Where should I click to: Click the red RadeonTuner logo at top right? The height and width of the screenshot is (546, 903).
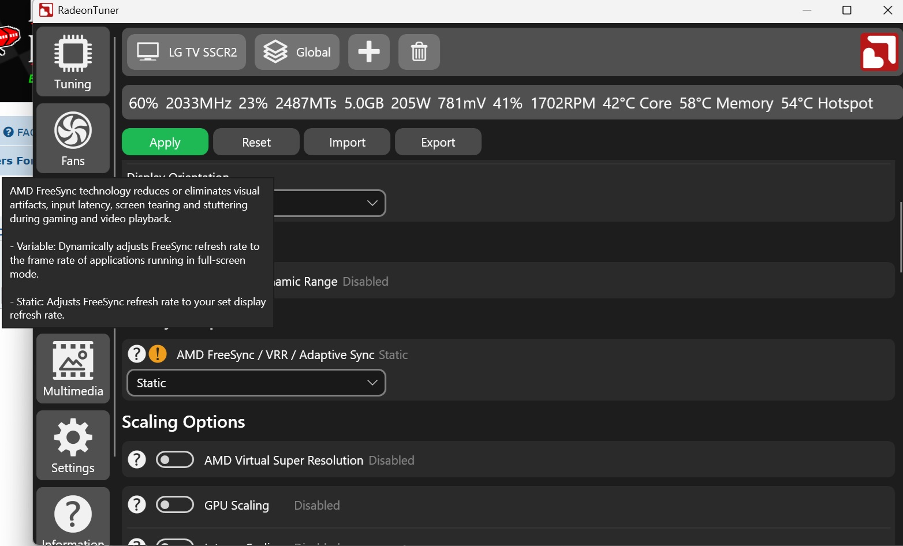pos(879,52)
